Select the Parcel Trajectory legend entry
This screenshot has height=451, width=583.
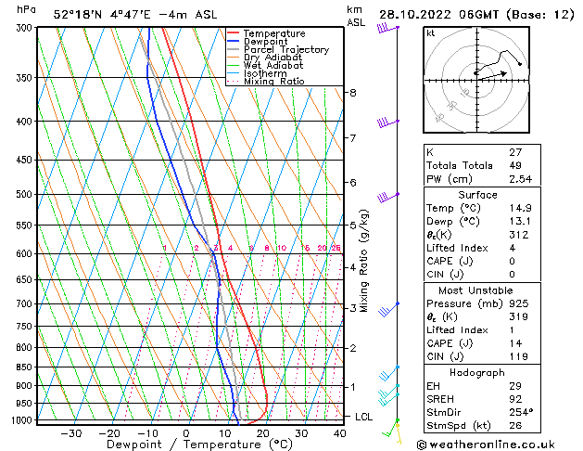pyautogui.click(x=285, y=50)
